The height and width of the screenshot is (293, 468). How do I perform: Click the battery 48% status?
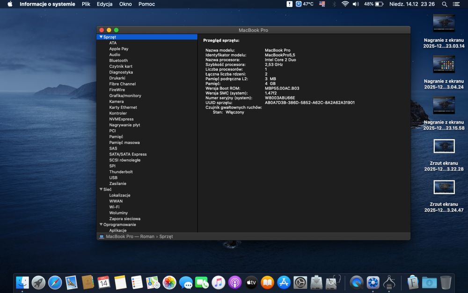pos(373,4)
